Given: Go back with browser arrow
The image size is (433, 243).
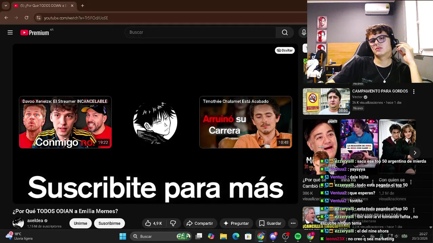Looking at the screenshot, I should (x=6, y=18).
